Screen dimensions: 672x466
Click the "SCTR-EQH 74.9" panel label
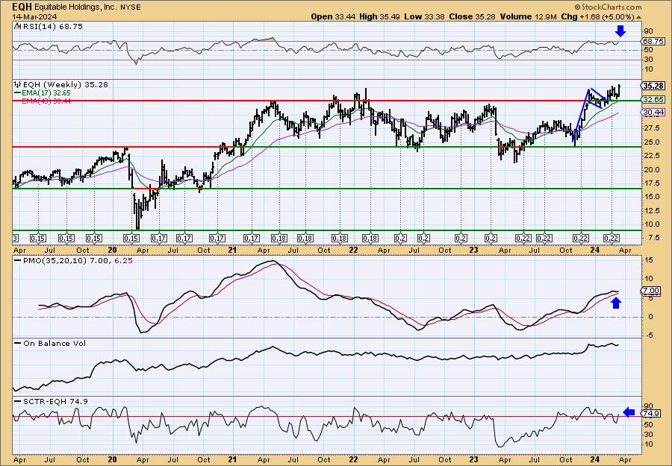(x=55, y=401)
